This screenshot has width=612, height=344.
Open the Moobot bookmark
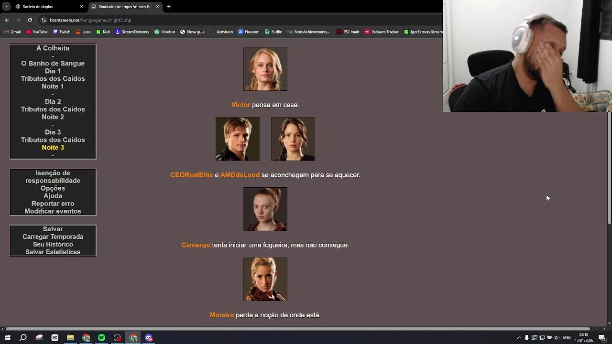tap(165, 32)
